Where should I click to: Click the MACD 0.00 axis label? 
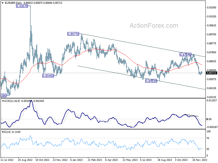pos(209,119)
